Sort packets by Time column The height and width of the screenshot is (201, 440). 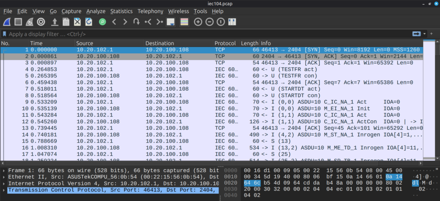(x=52, y=43)
